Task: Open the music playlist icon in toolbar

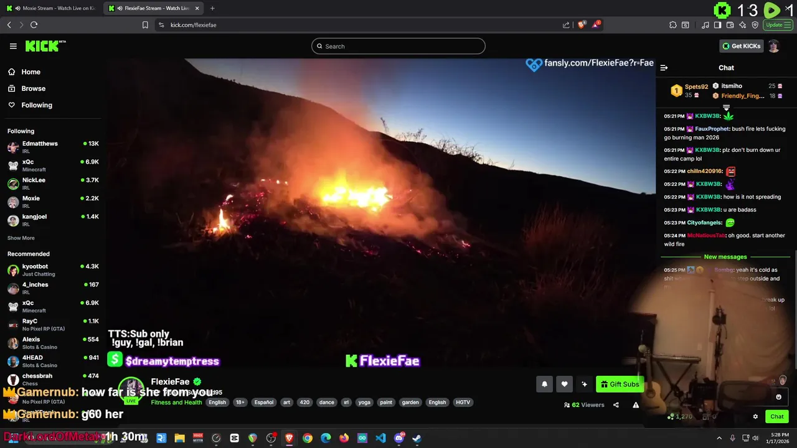Action: (705, 25)
